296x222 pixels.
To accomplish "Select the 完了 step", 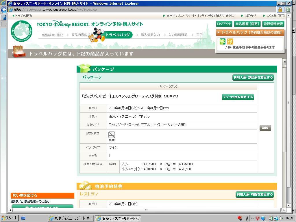I will tap(199, 35).
